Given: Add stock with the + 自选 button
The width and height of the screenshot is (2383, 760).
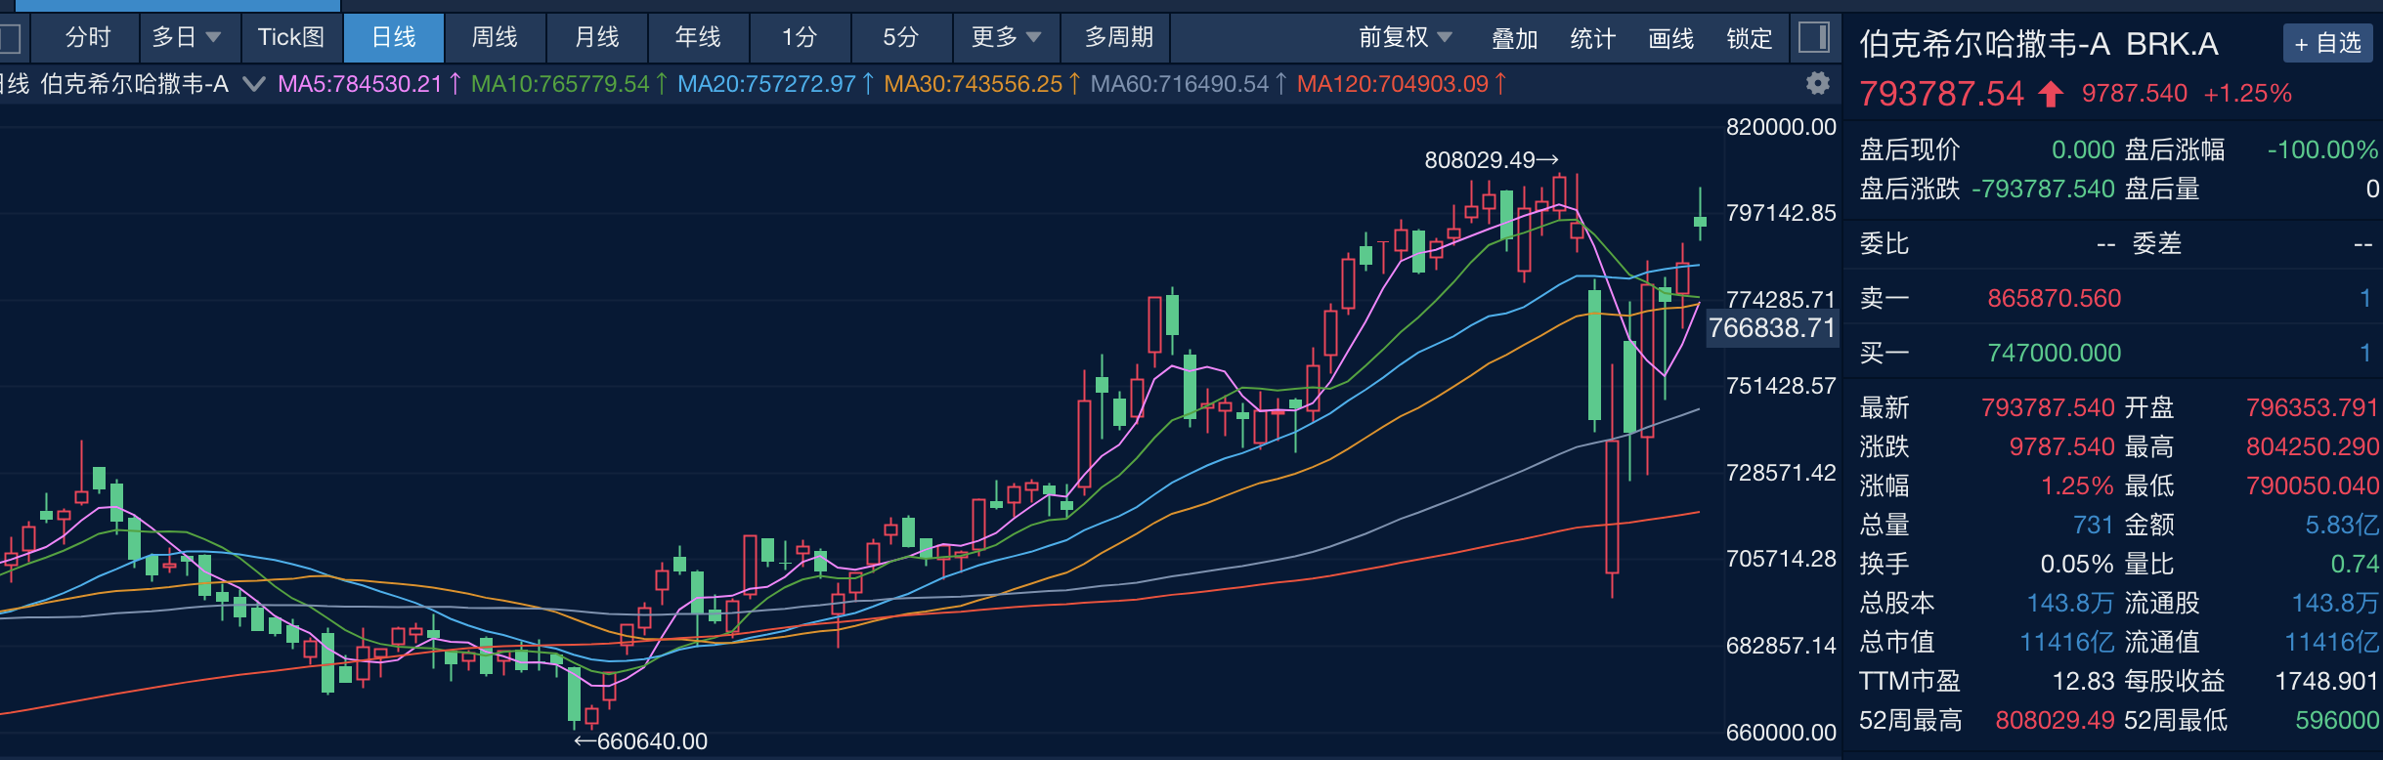Looking at the screenshot, I should [2328, 44].
